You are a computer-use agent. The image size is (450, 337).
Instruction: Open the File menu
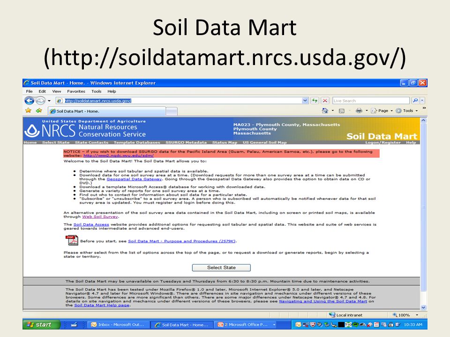coord(29,91)
